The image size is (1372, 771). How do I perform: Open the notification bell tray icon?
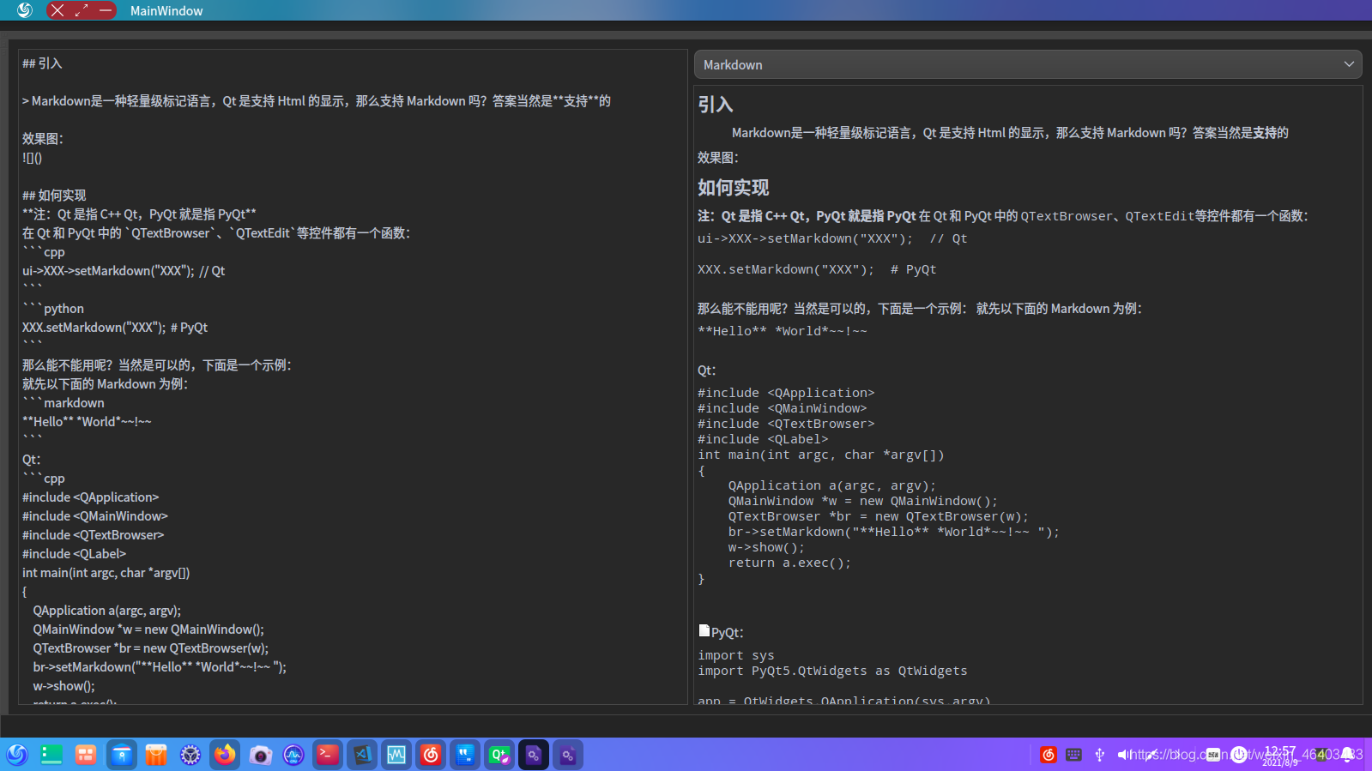click(1348, 755)
